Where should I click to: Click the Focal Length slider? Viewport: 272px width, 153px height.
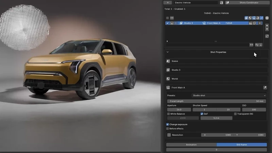217,101
